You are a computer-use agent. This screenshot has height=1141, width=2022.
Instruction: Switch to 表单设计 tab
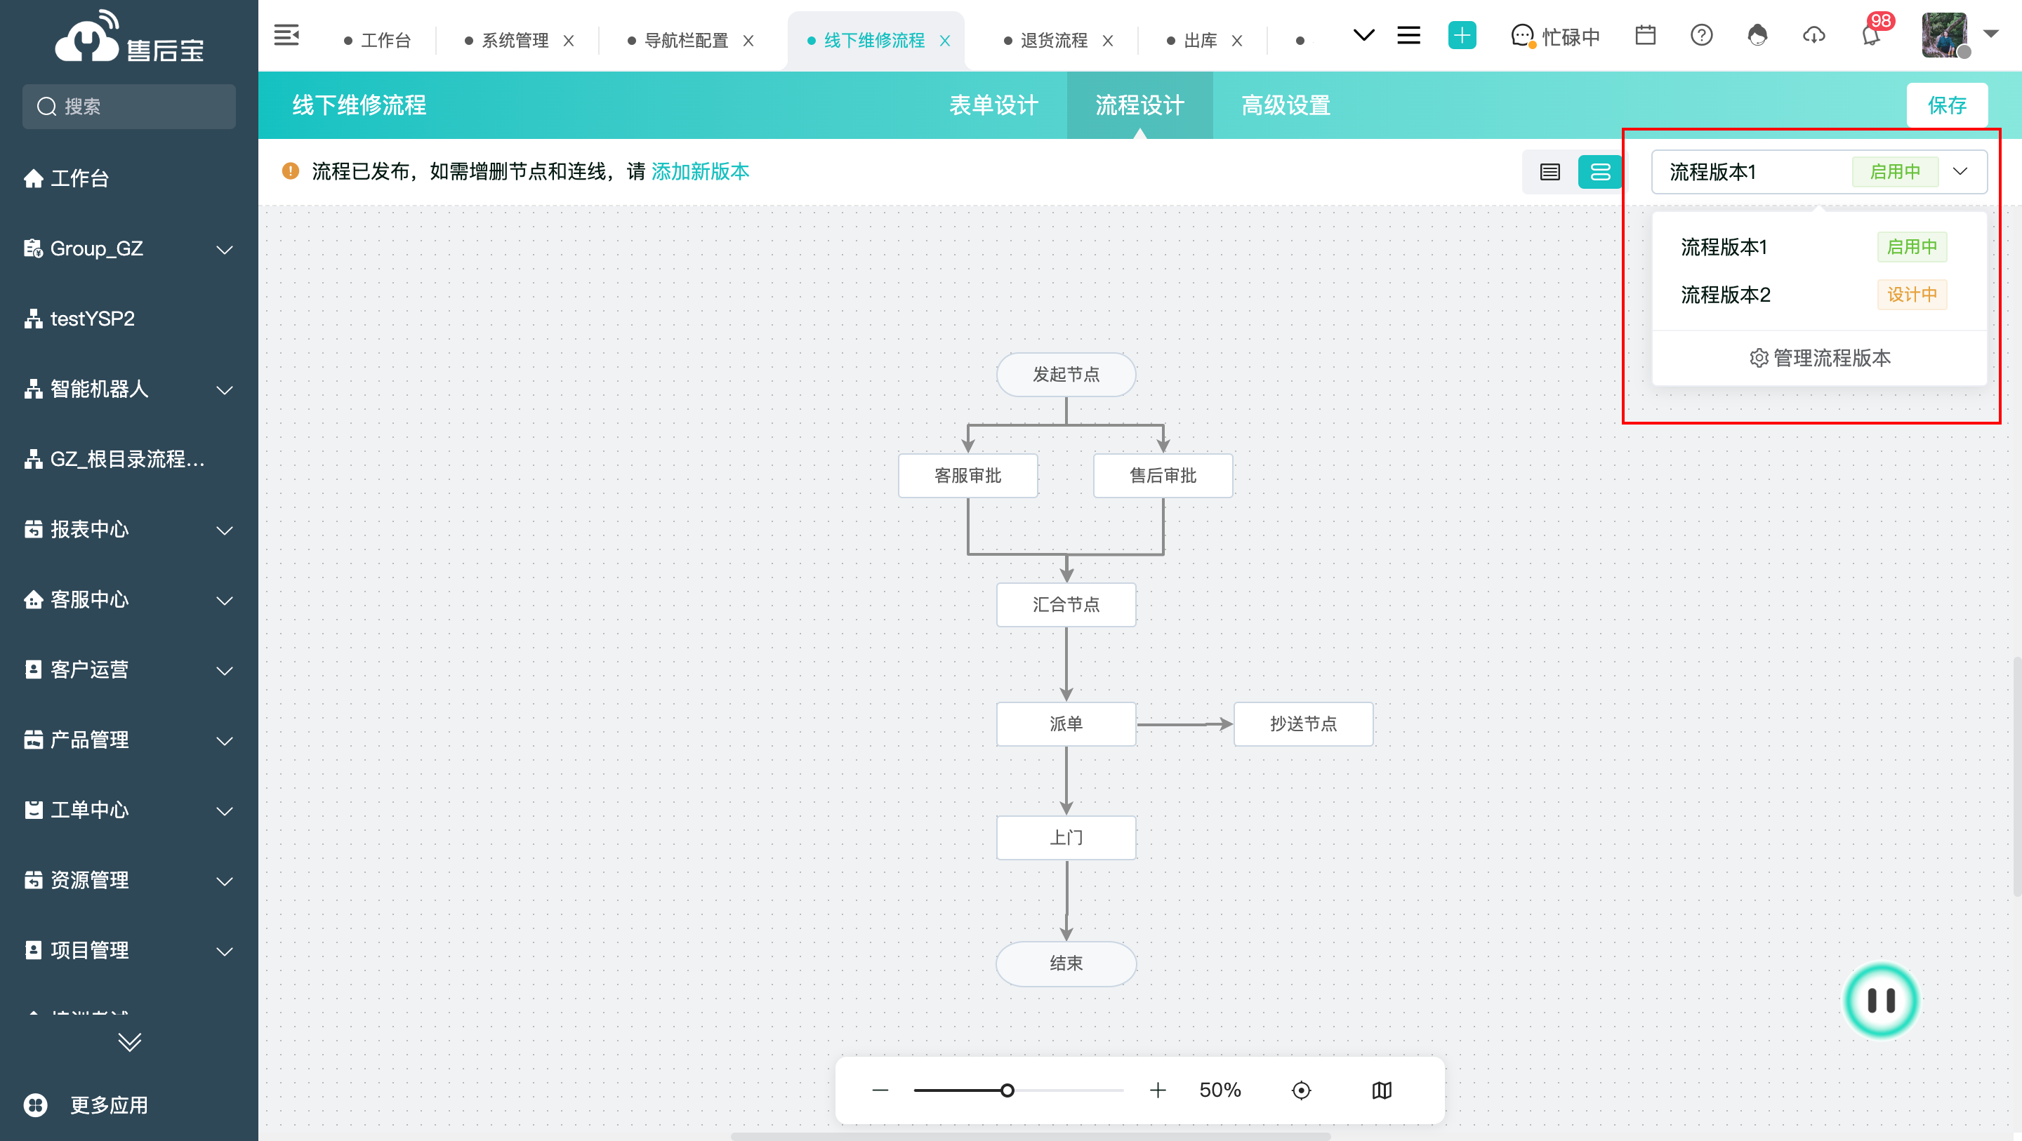[x=993, y=105]
